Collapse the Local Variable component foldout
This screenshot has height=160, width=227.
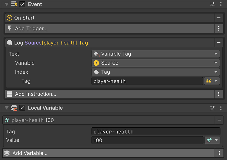7,108
